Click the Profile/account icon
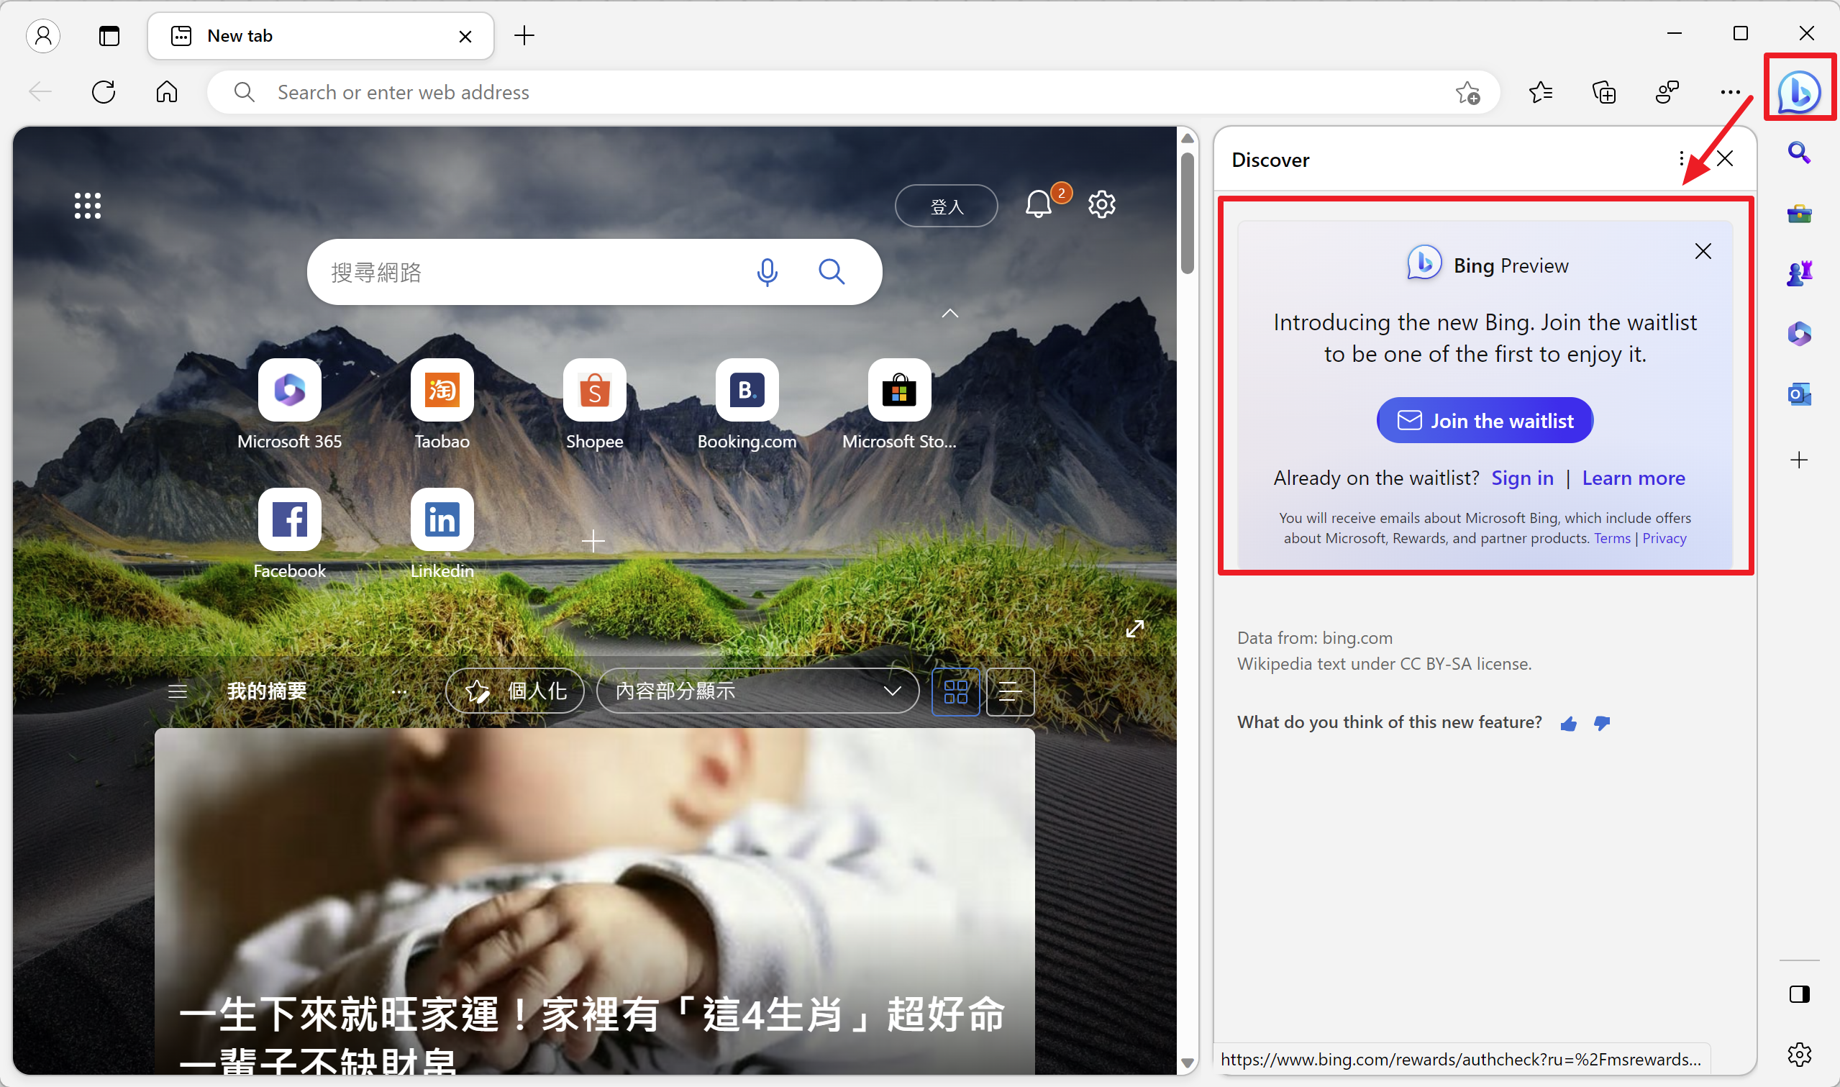This screenshot has height=1087, width=1840. point(42,35)
